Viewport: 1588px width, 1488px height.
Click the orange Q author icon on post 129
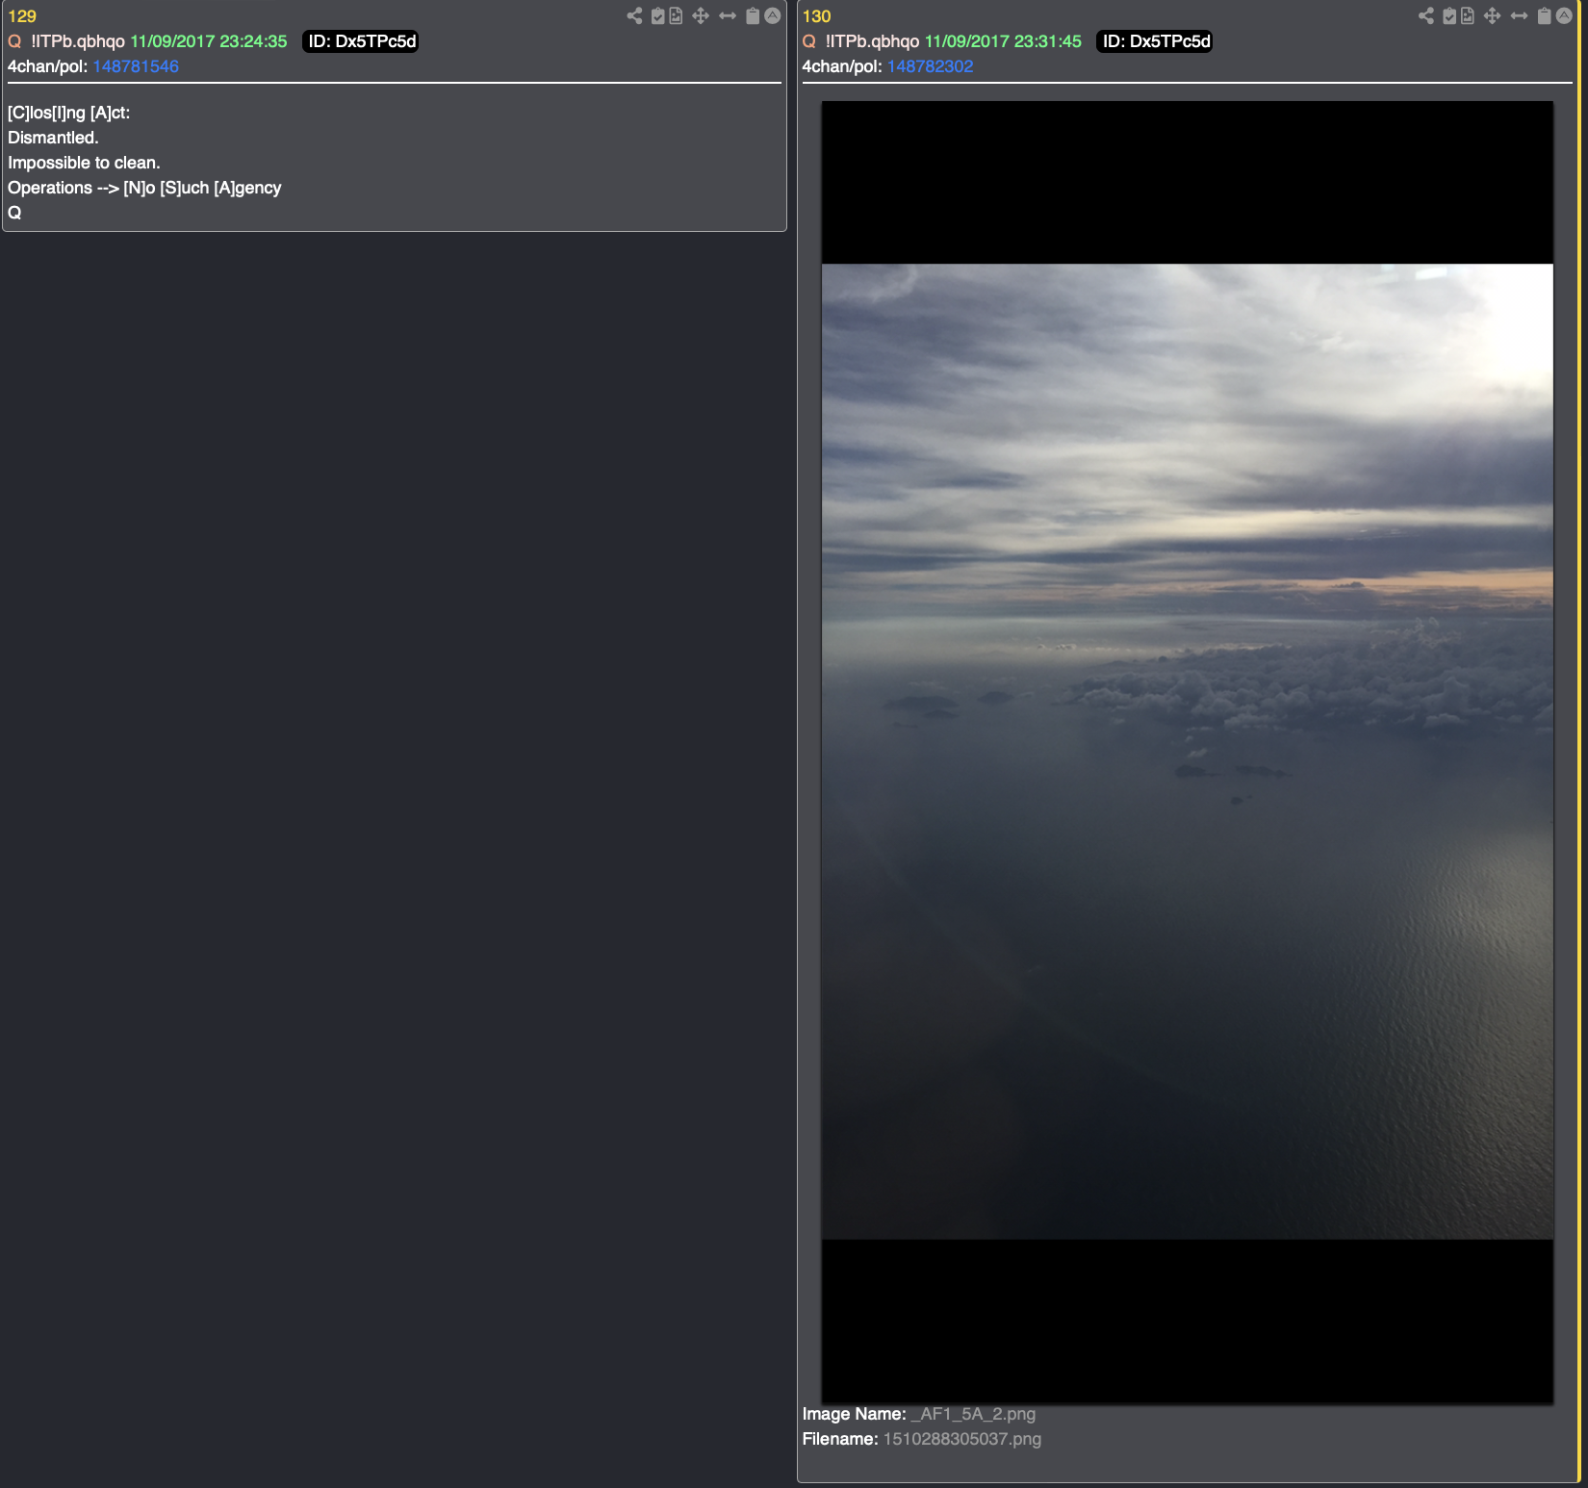click(14, 41)
